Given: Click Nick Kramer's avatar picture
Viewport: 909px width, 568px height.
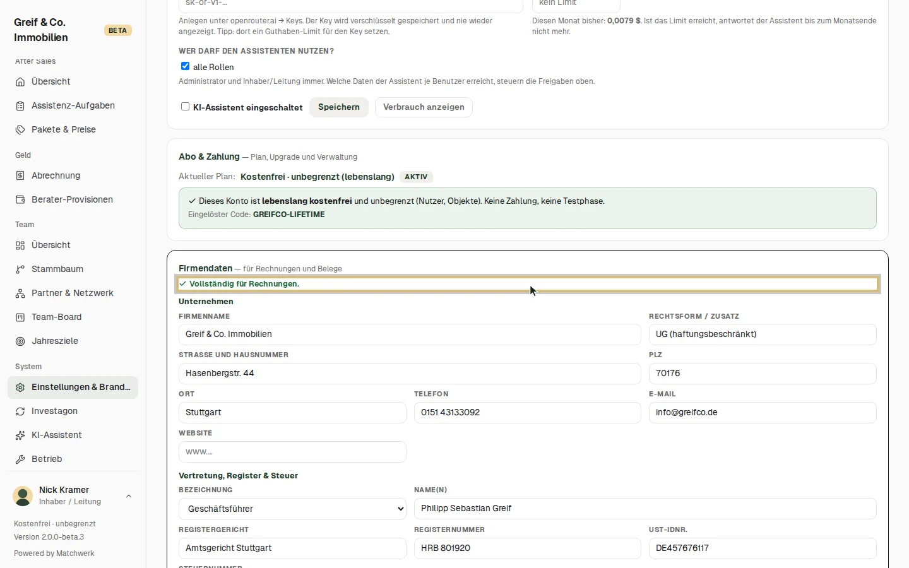Looking at the screenshot, I should (23, 496).
